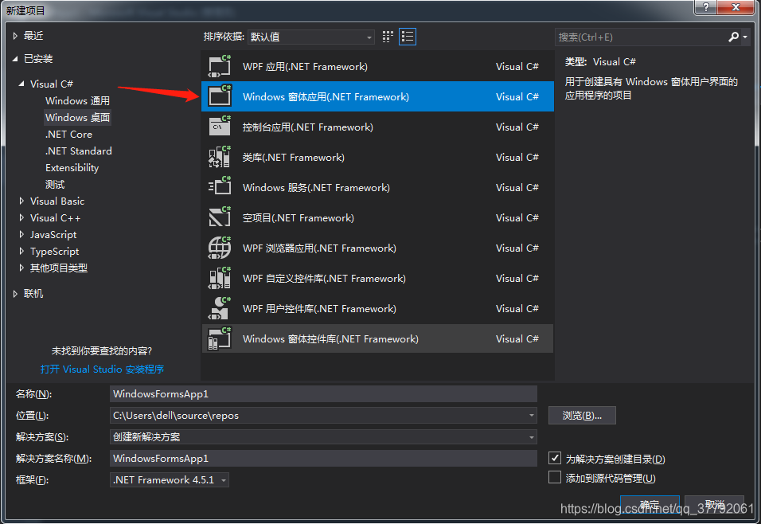Select WPF 自定义控件库(.NET Framework) text
This screenshot has width=761, height=524.
point(324,278)
